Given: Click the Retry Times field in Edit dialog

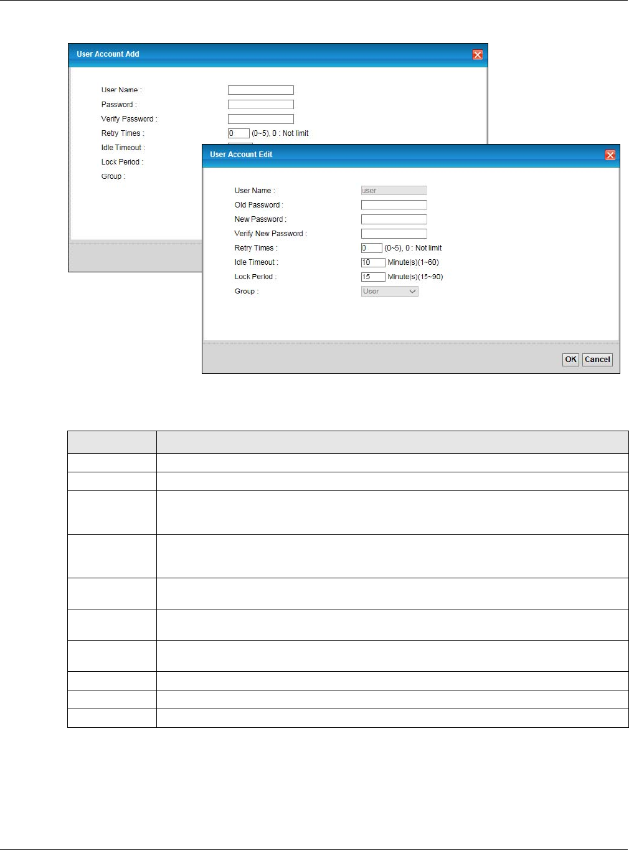Looking at the screenshot, I should (372, 248).
